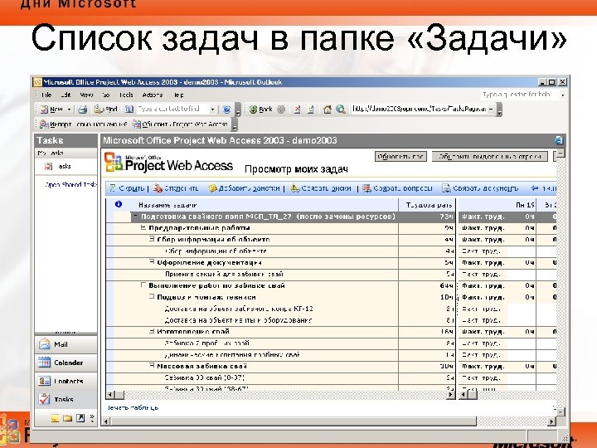Click the Find toolbar button

pos(106,110)
